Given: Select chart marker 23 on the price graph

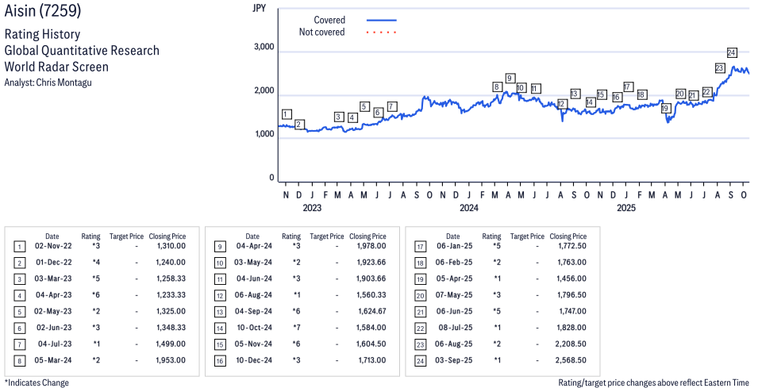Looking at the screenshot, I should click(x=719, y=68).
